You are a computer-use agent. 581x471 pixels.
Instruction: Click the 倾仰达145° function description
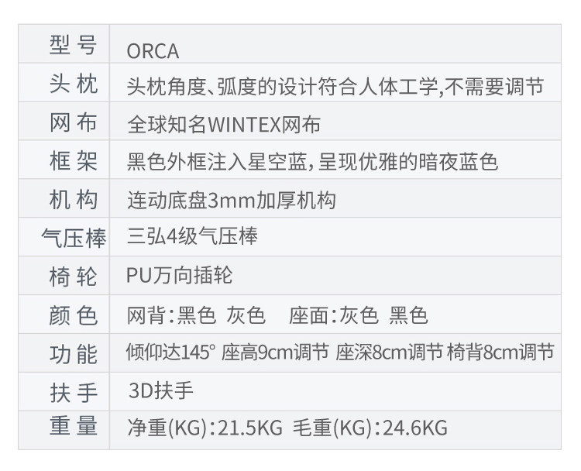coord(170,352)
